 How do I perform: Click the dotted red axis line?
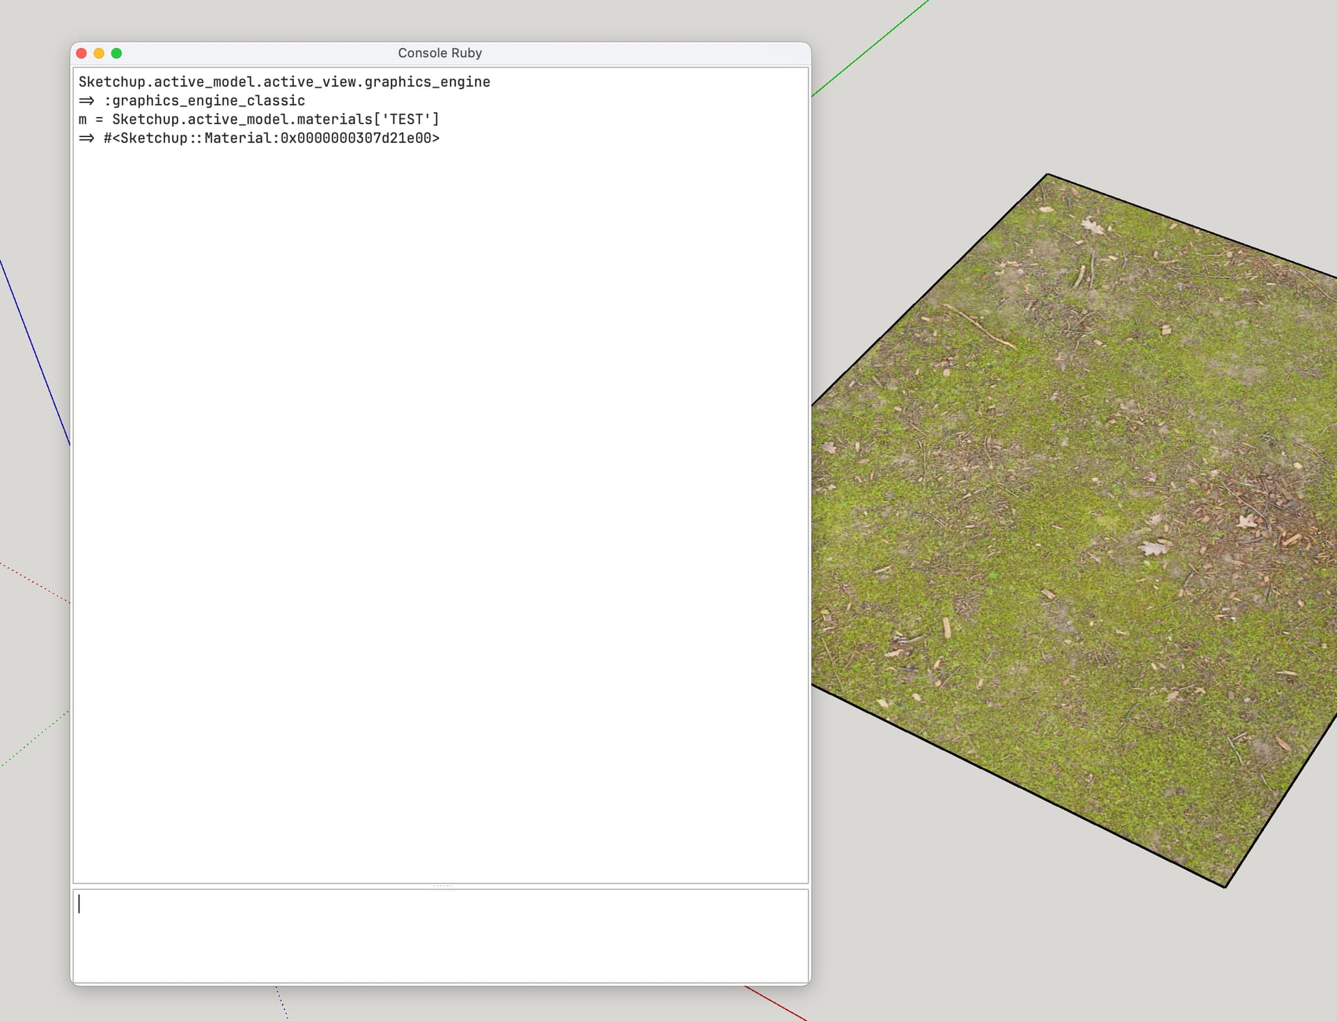click(35, 583)
